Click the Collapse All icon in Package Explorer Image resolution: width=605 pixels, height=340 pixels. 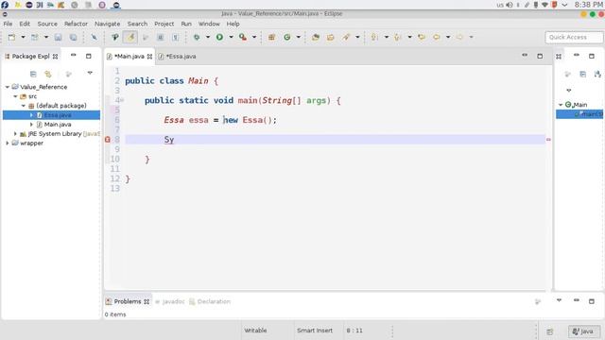33,74
